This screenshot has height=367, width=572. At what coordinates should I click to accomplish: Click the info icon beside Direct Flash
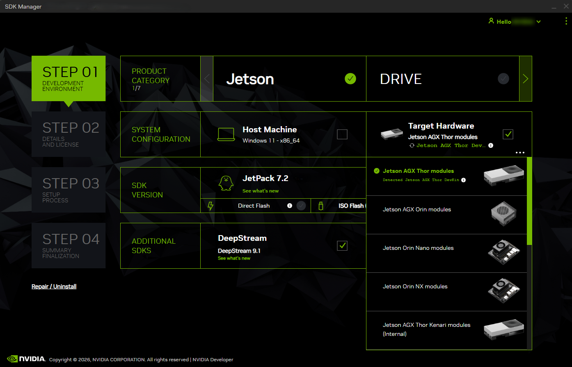pos(290,206)
